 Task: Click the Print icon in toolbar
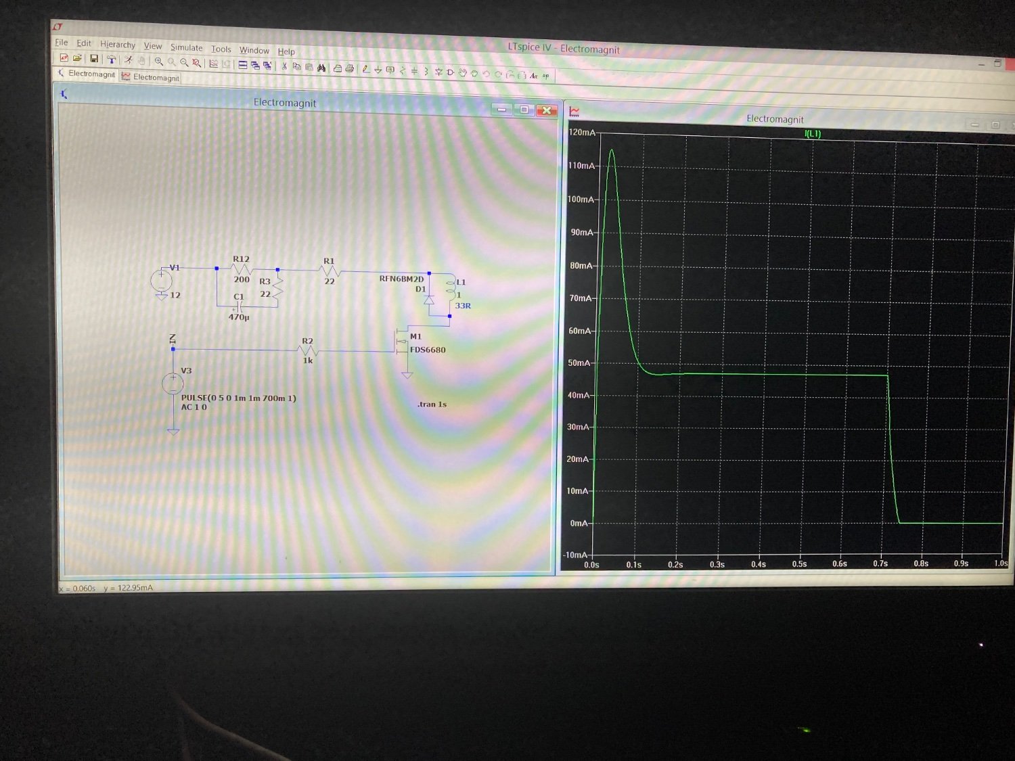350,68
